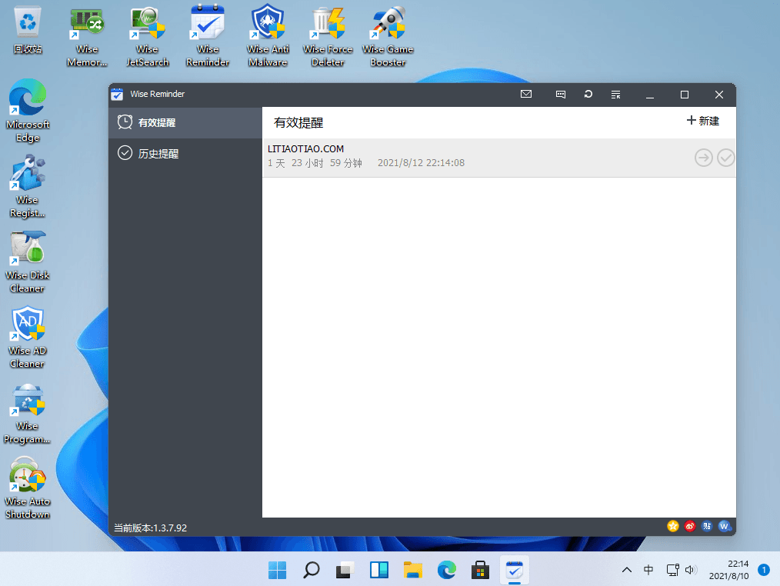The height and width of the screenshot is (586, 780).
Task: Open the 回收站 recycle bin desktop icon
Action: [x=28, y=30]
